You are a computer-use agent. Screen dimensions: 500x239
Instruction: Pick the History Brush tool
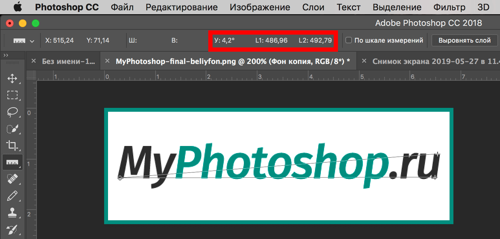point(12,229)
